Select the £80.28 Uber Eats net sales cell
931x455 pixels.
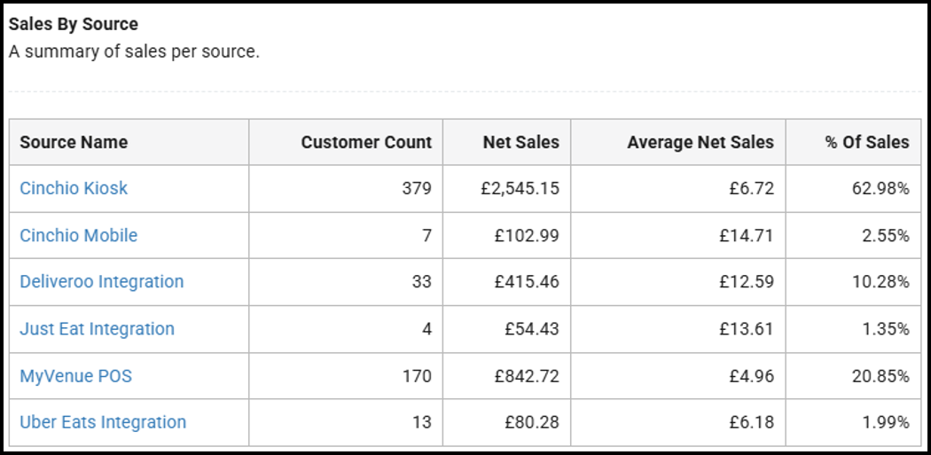[x=532, y=422]
